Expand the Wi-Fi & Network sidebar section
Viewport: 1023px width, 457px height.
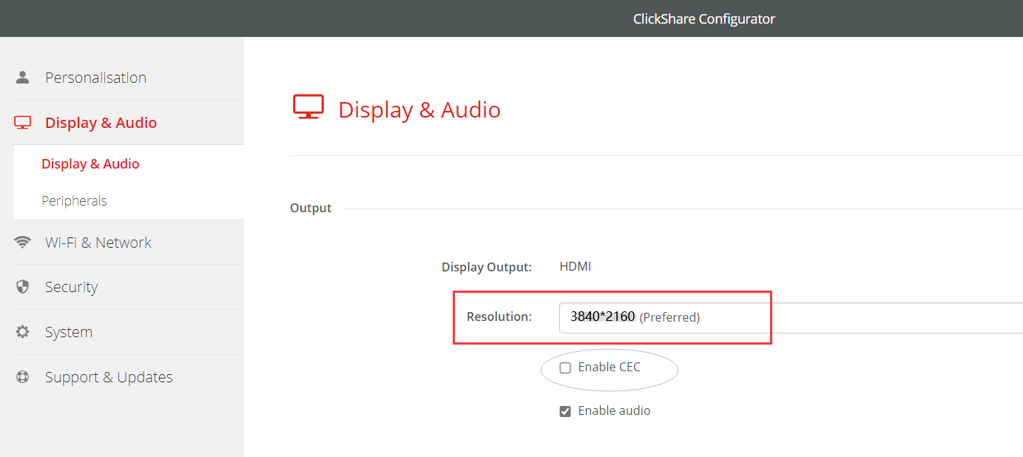[98, 243]
